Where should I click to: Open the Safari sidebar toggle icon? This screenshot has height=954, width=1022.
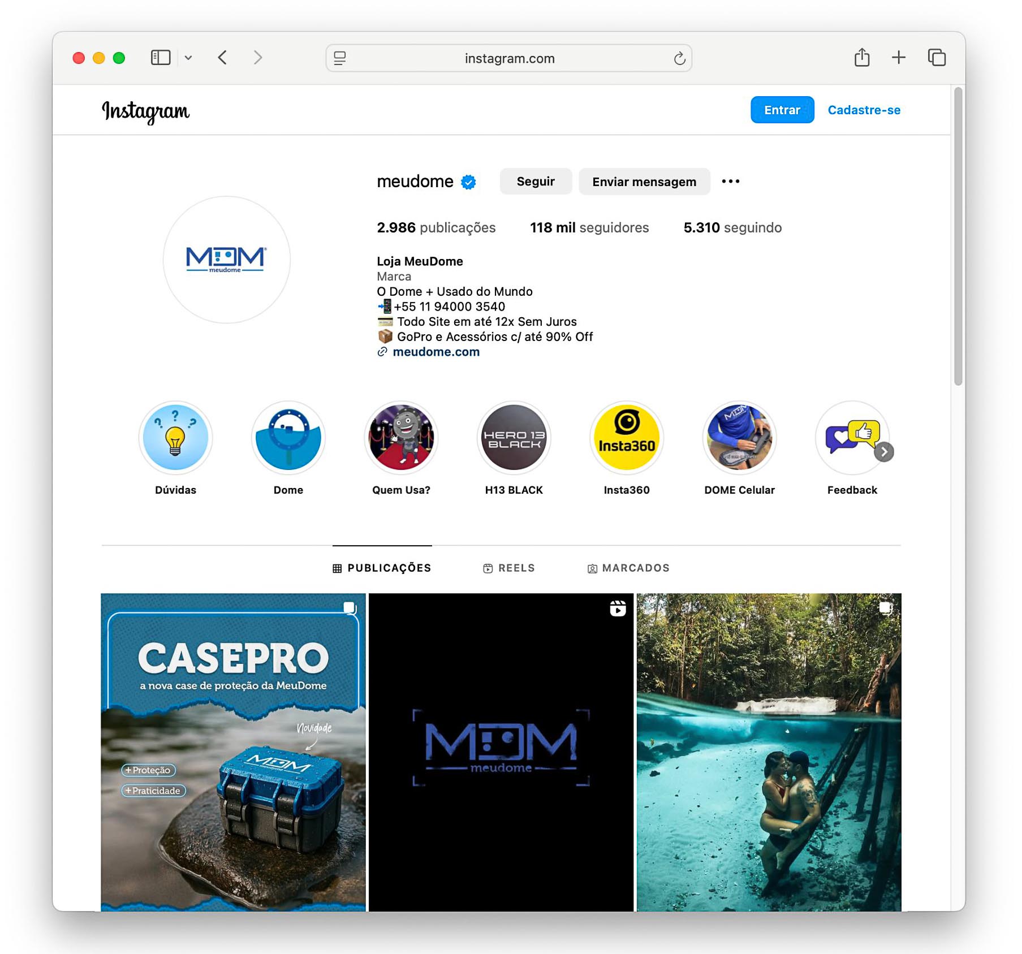[161, 58]
